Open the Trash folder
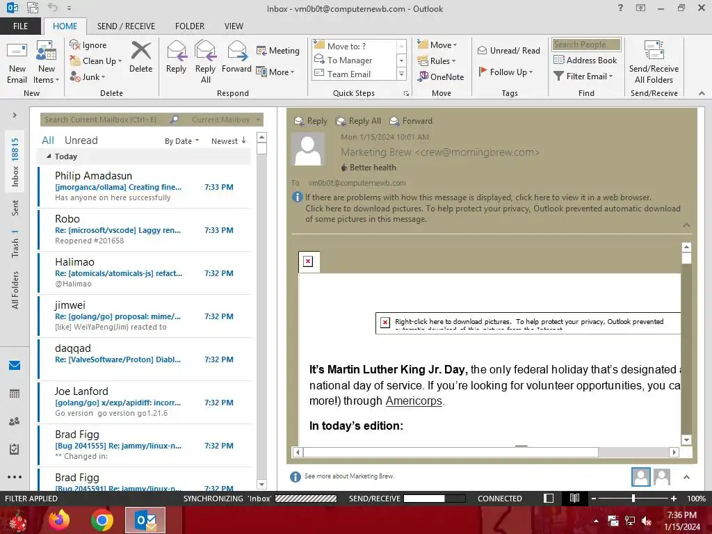Viewport: 712px width, 534px height. (x=15, y=244)
